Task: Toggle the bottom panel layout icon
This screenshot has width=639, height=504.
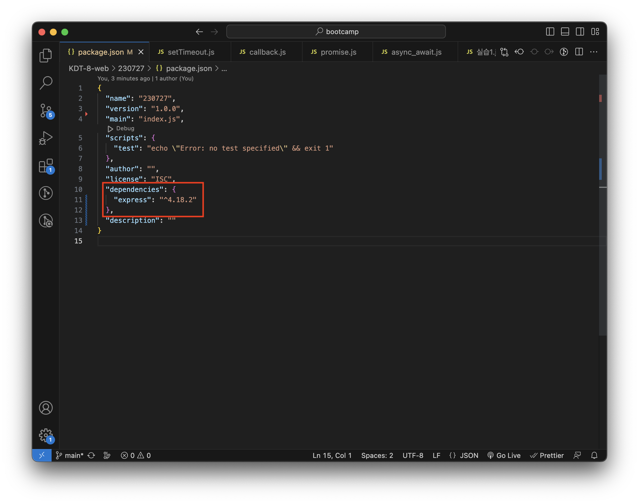Action: [565, 31]
